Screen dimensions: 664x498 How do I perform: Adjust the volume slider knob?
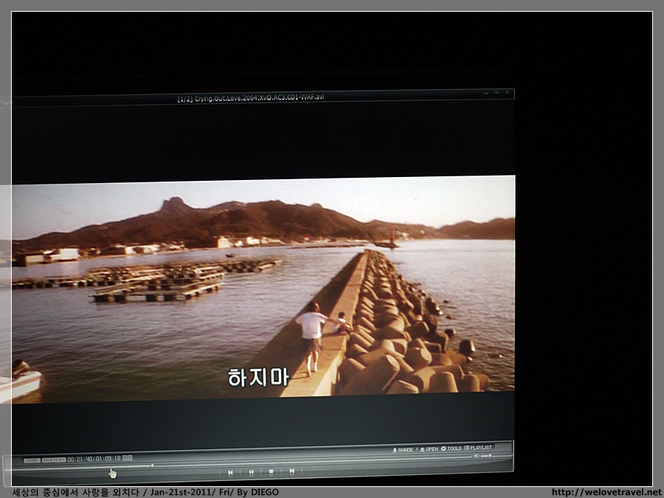[490, 456]
